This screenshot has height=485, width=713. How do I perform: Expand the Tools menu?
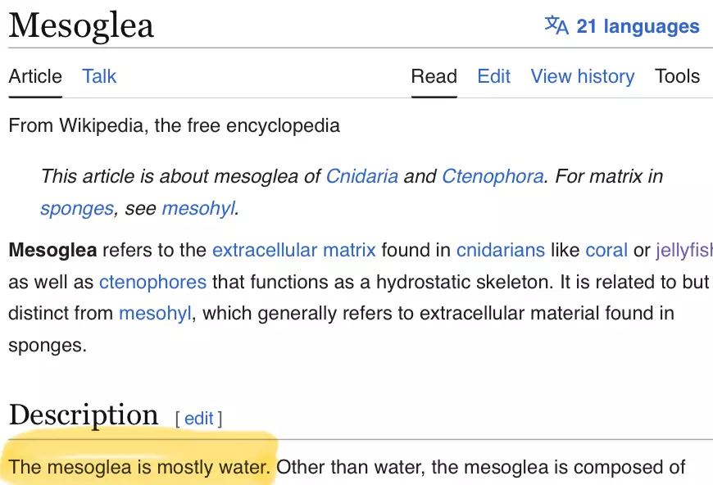pyautogui.click(x=677, y=76)
